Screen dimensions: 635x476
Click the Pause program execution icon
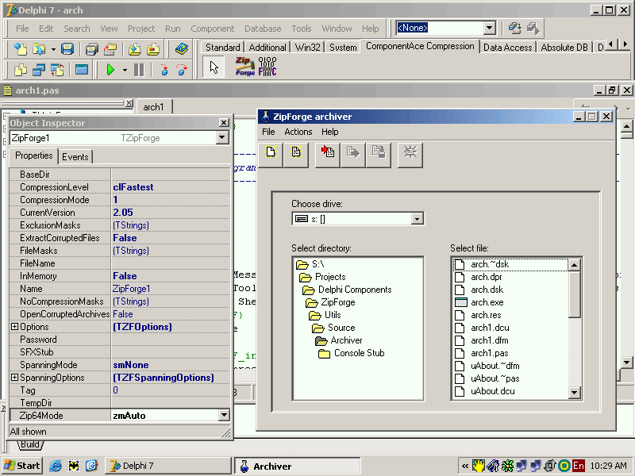click(x=138, y=70)
